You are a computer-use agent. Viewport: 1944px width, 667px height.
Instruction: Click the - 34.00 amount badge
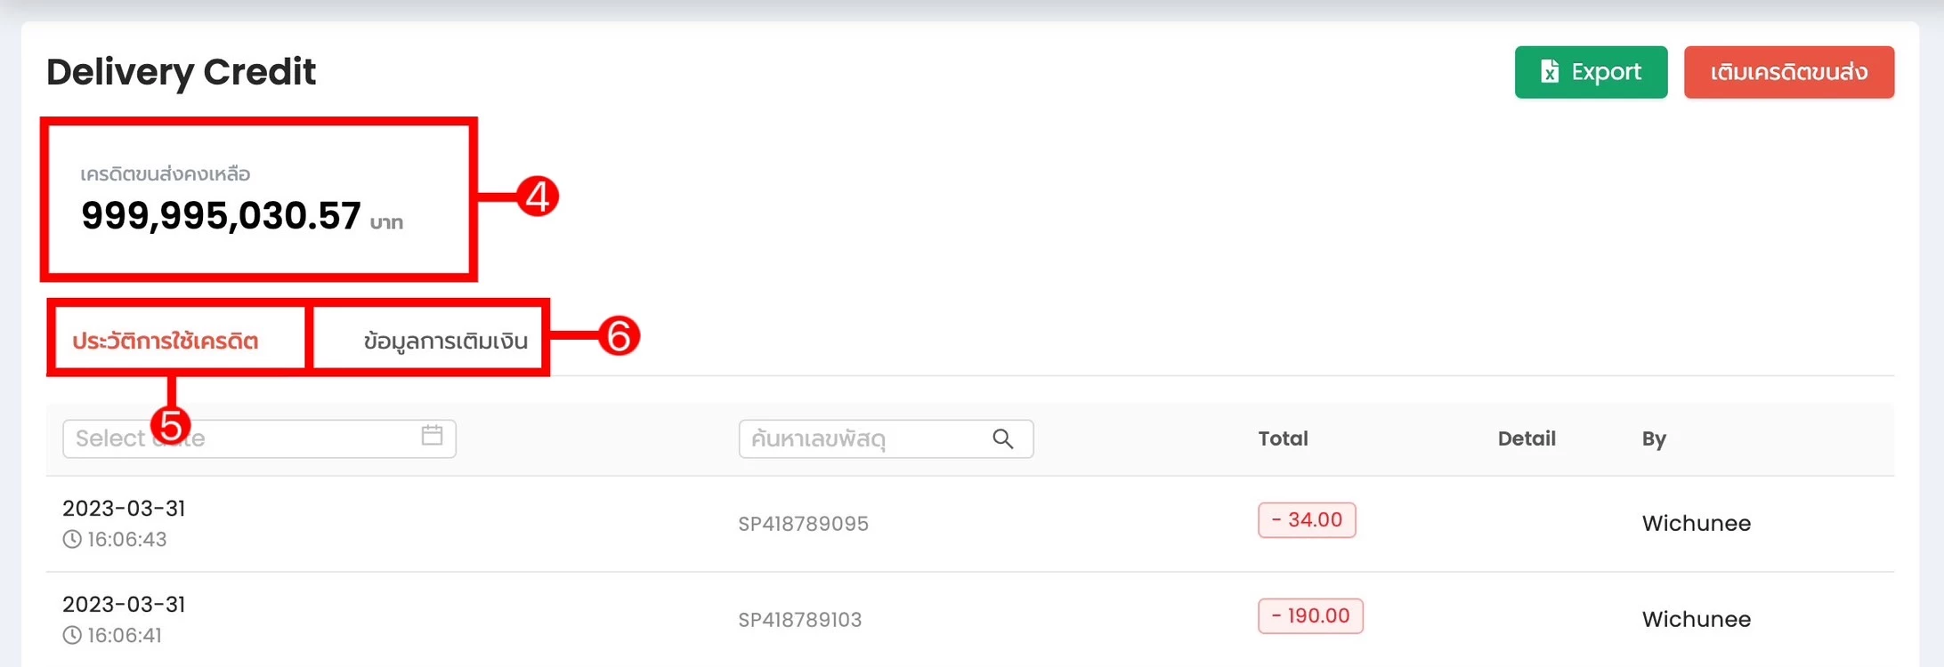pyautogui.click(x=1306, y=520)
